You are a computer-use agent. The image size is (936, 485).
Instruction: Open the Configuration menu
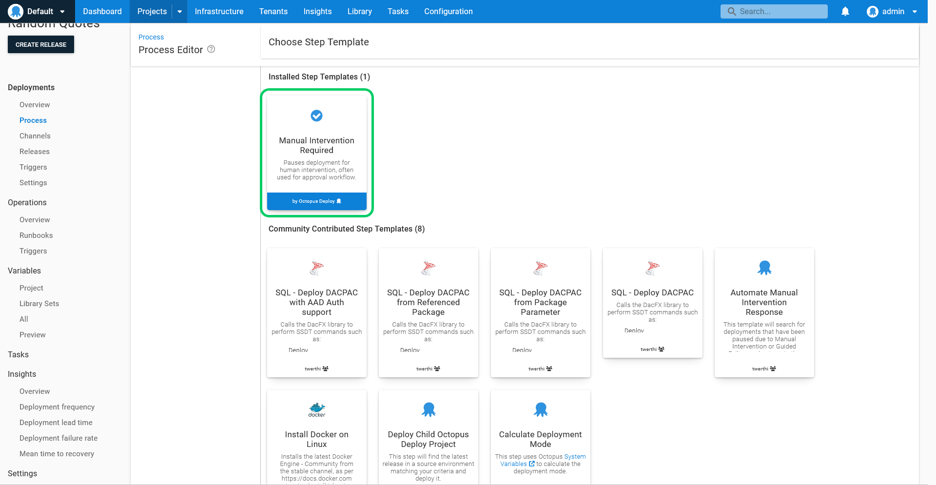coord(448,11)
